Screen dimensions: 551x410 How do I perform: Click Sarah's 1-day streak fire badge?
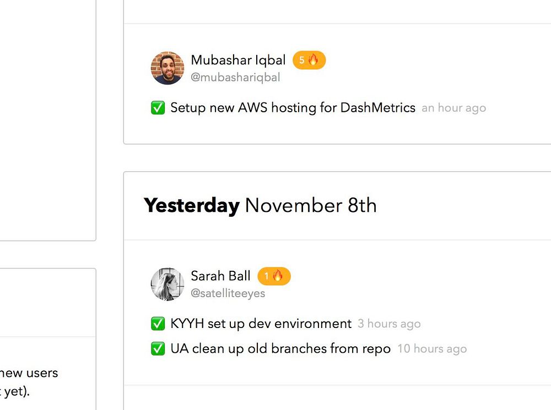274,276
